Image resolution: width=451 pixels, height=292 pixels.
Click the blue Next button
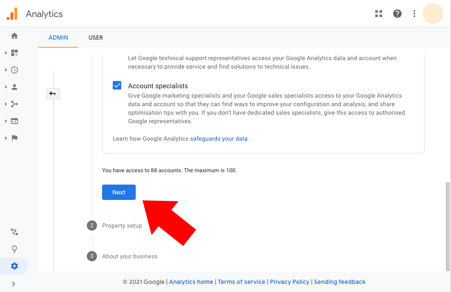tap(119, 192)
